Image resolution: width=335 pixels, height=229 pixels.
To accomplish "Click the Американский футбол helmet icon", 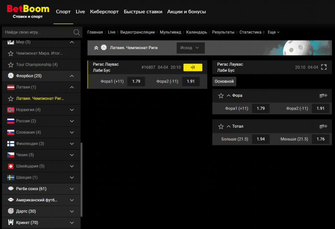I will [11, 200].
